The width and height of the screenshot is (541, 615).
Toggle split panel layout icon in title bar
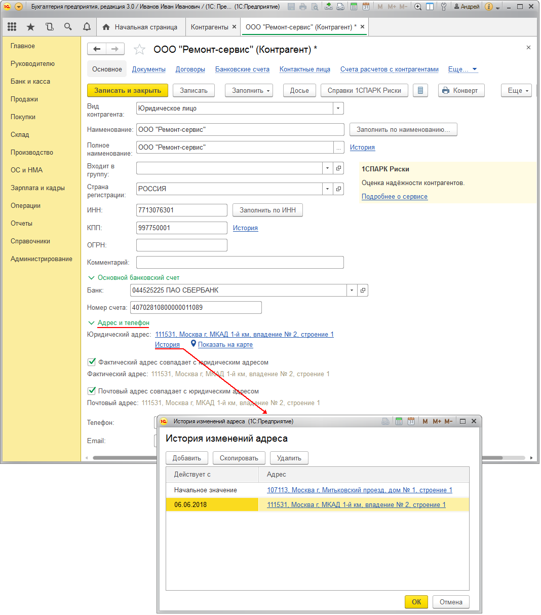coord(430,7)
